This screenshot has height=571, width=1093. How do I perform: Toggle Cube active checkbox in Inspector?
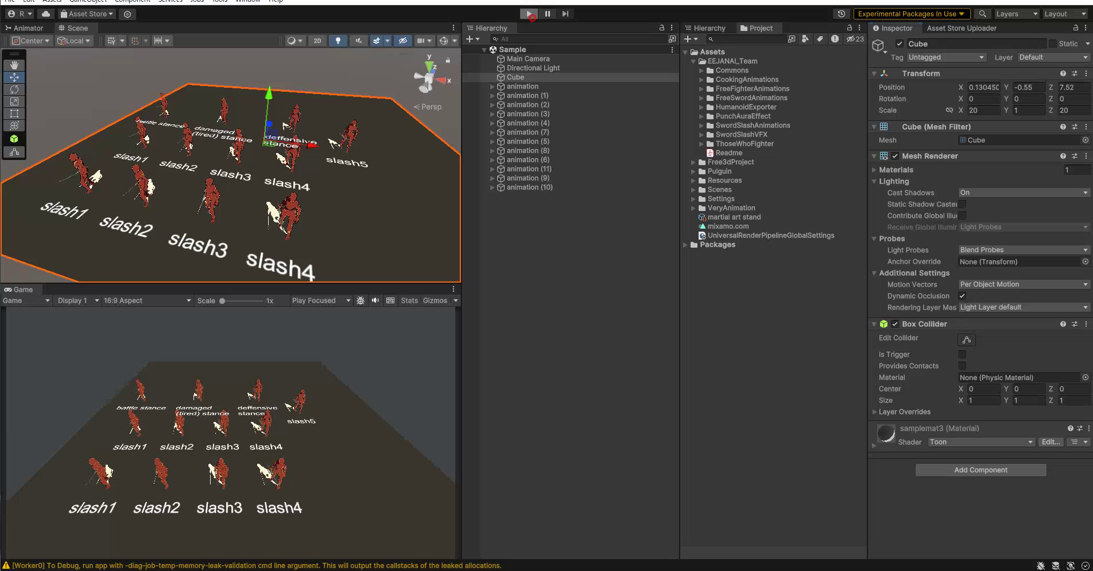(900, 44)
